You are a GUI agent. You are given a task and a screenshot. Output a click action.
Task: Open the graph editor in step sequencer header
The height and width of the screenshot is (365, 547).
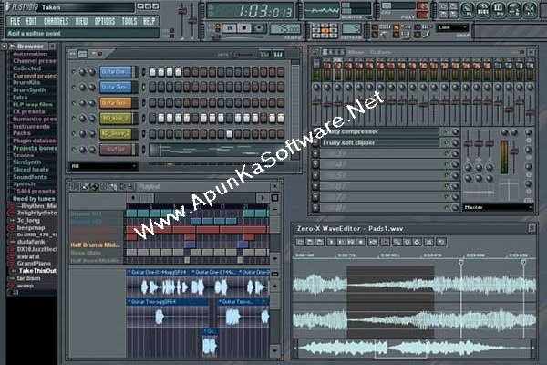[x=265, y=54]
